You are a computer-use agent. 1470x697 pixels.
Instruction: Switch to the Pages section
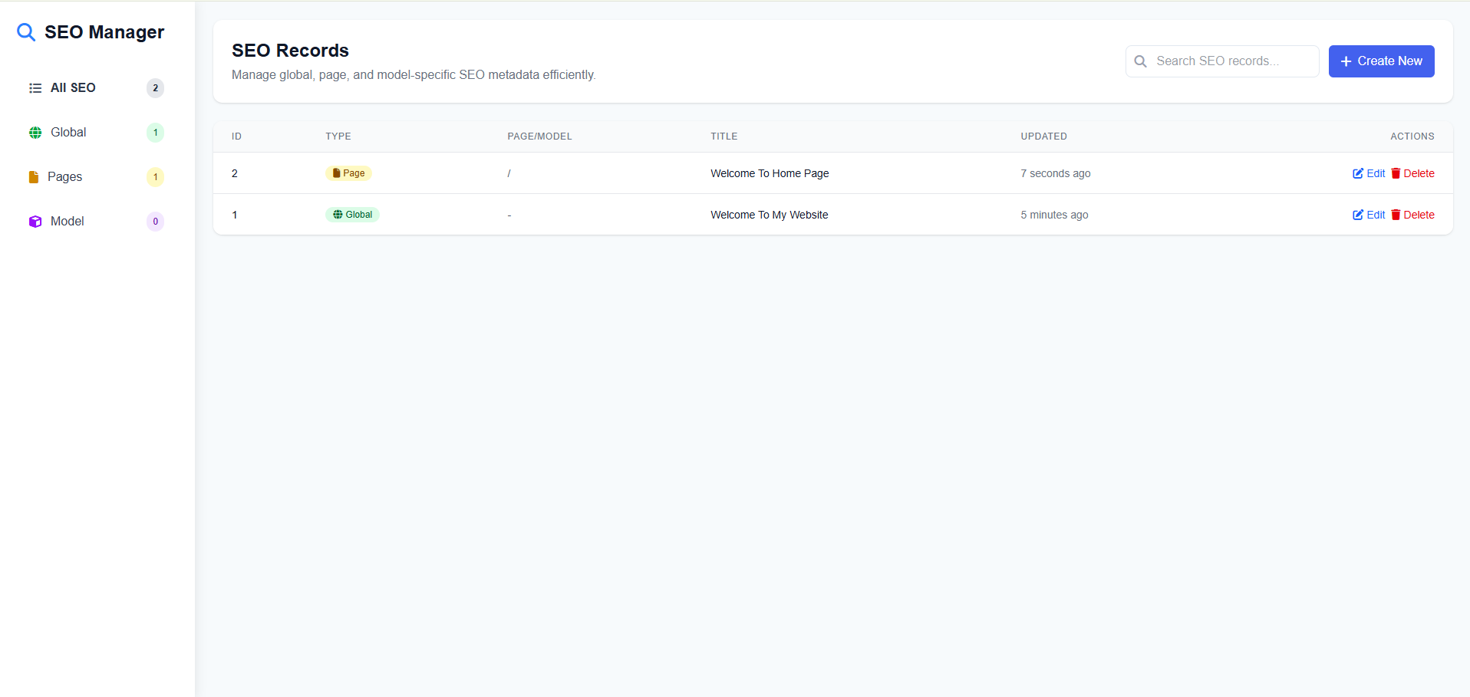coord(65,176)
